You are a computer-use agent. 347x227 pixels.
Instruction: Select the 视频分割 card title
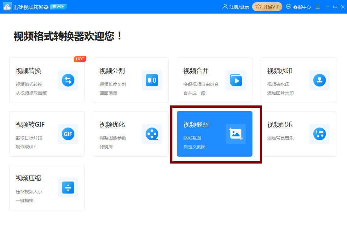click(x=112, y=71)
